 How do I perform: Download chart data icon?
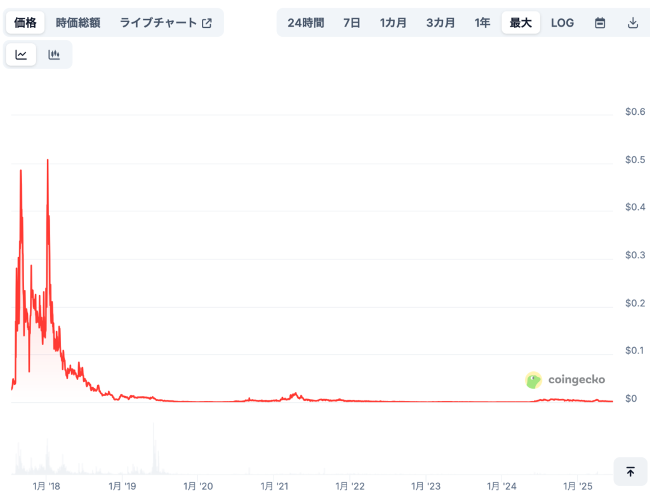[x=633, y=23]
